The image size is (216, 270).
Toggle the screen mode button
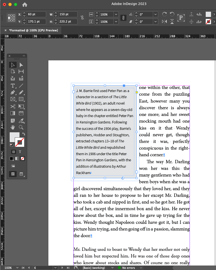click(21, 174)
